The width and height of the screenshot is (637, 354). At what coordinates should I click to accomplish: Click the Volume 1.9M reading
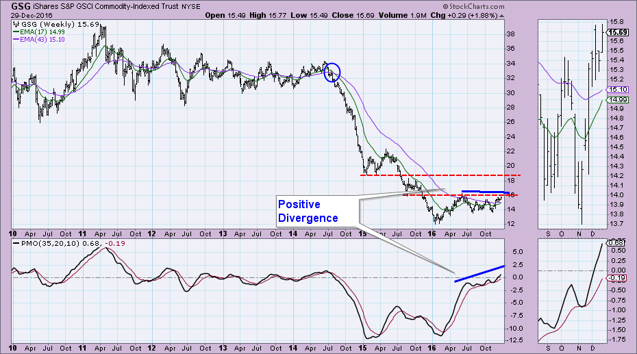[x=402, y=16]
